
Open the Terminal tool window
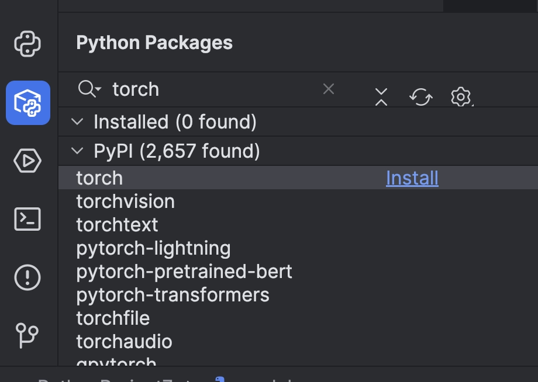click(27, 219)
